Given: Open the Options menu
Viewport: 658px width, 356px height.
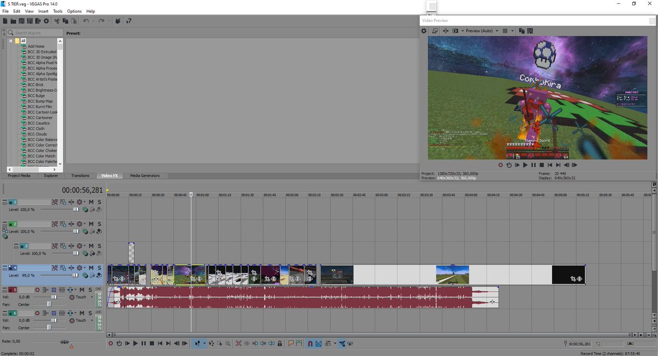Looking at the screenshot, I should [75, 11].
